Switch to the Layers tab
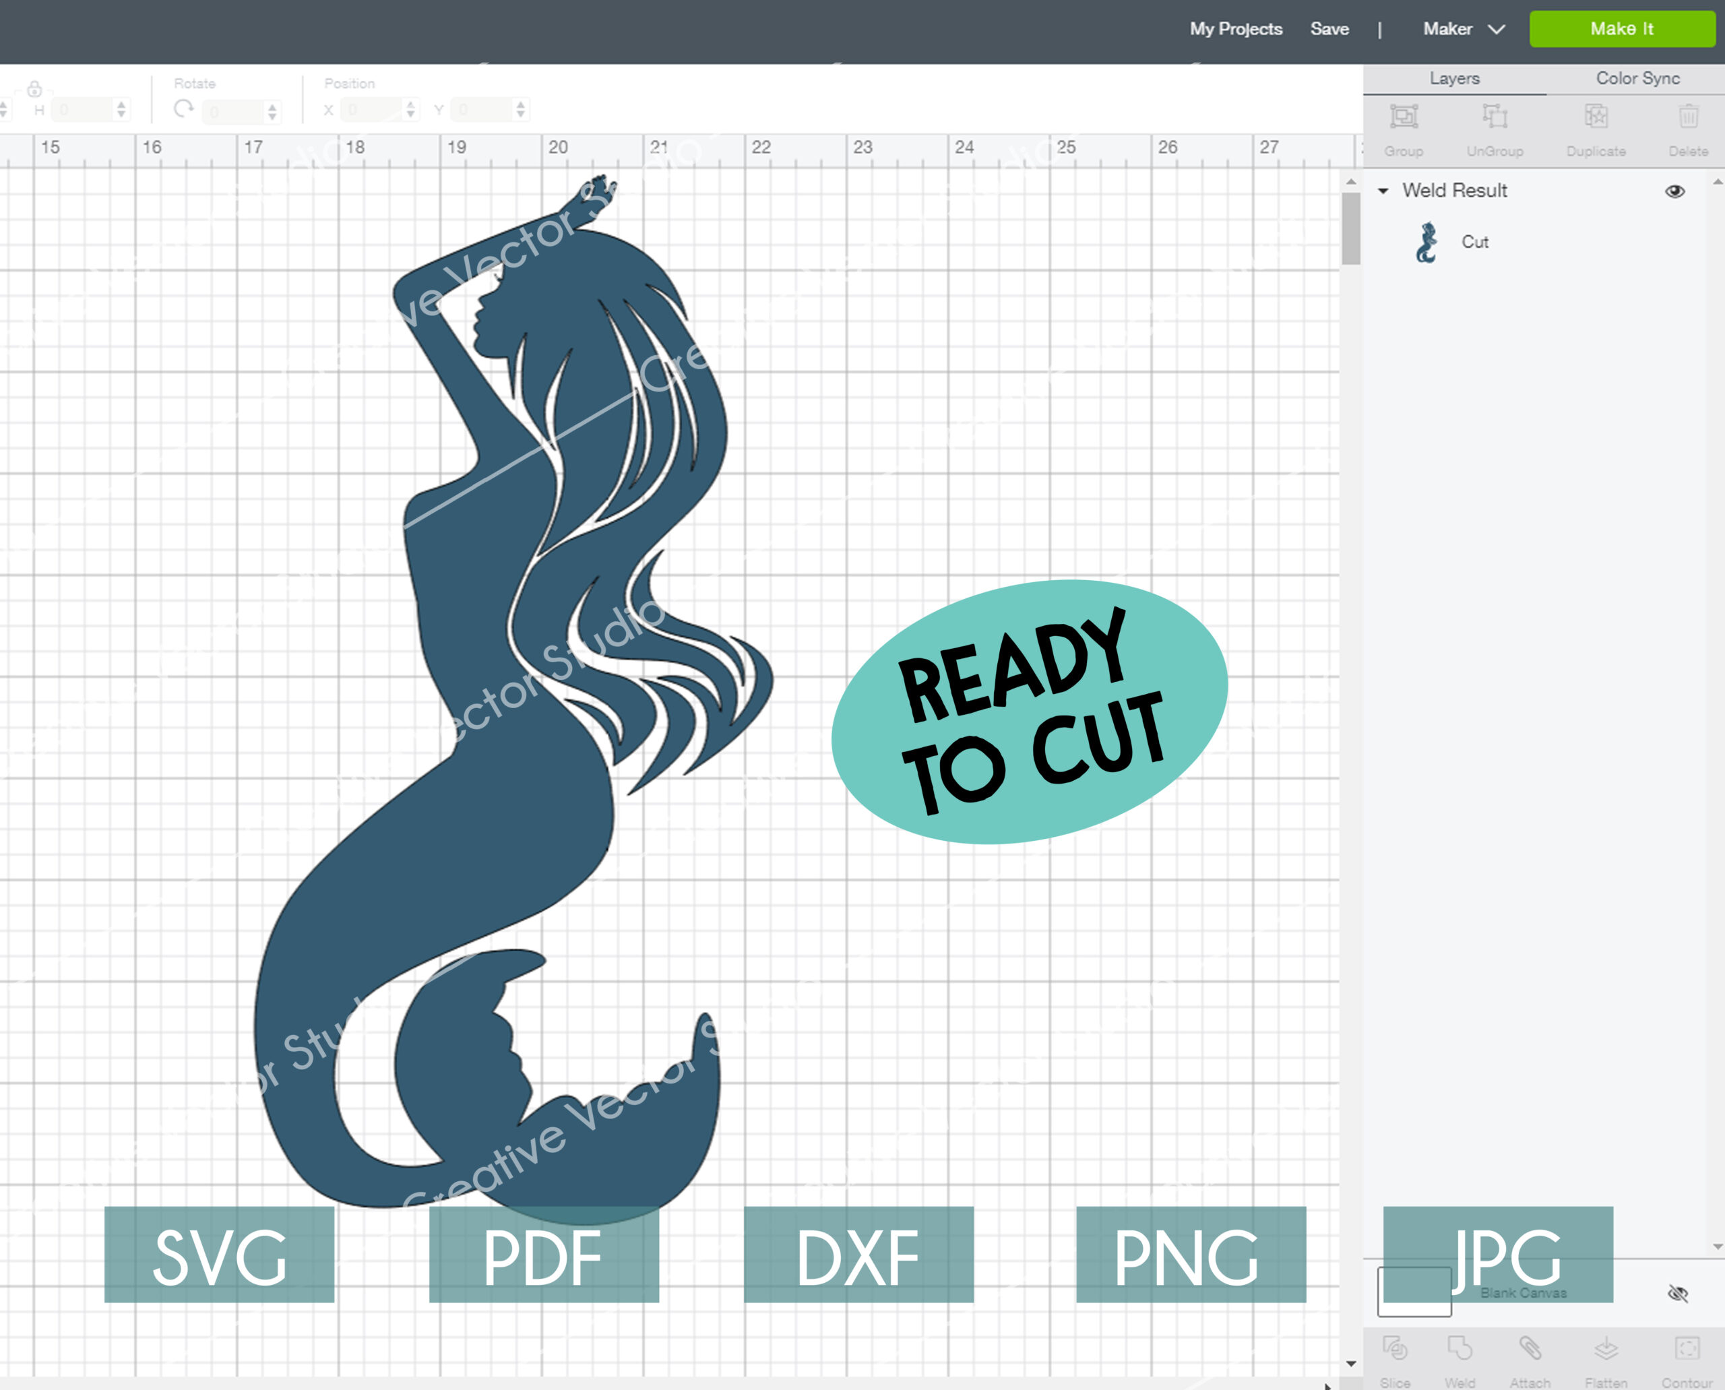Viewport: 1725px width, 1390px height. coord(1454,78)
